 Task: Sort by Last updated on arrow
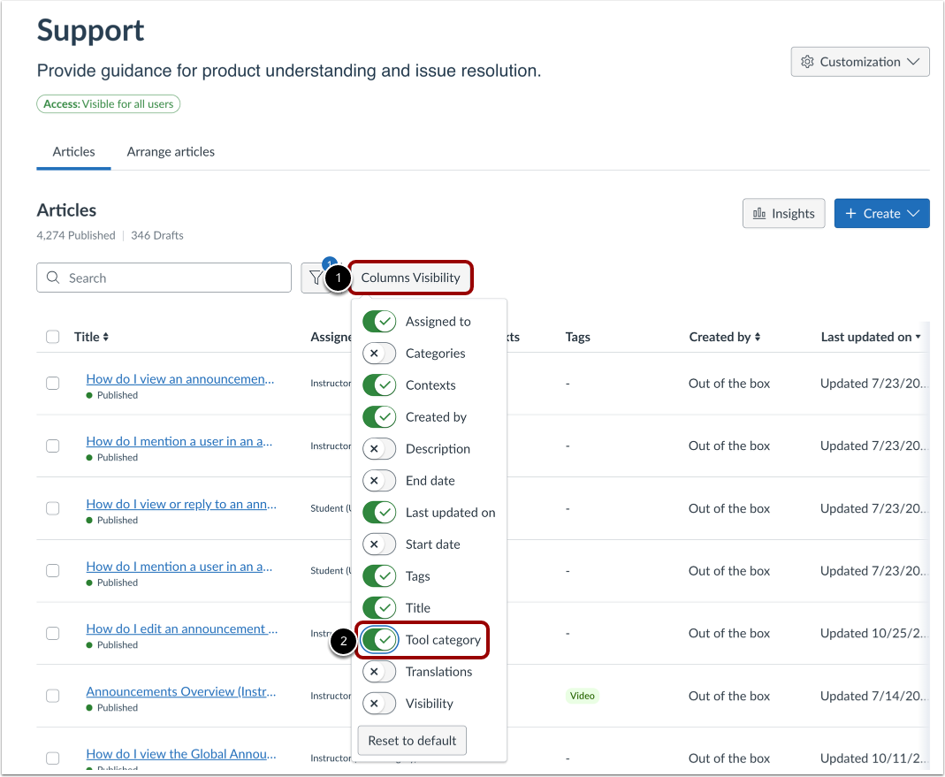tap(918, 337)
